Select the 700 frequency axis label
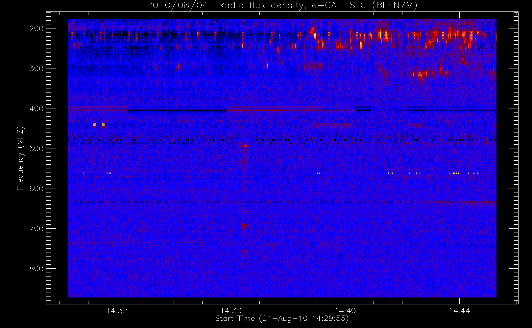The width and height of the screenshot is (532, 328). [36, 229]
